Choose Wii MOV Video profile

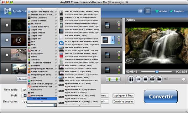tap(79, 37)
